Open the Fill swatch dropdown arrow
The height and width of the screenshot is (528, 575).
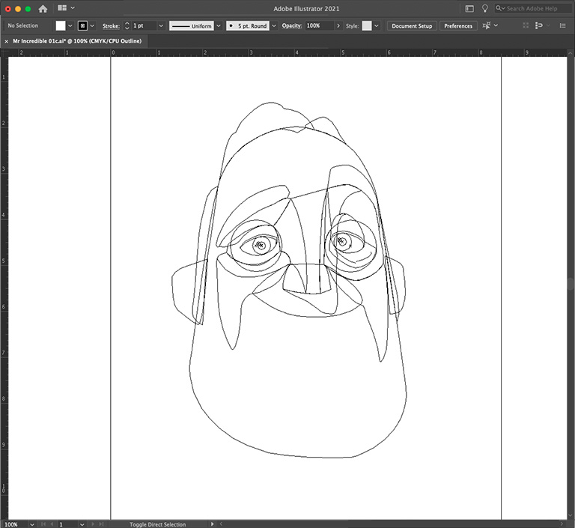tap(70, 25)
